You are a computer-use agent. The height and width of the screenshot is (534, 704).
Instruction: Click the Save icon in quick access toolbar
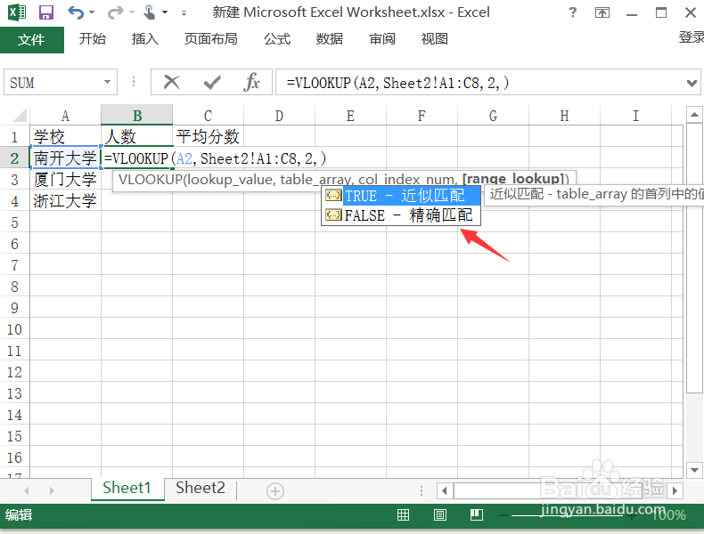(45, 12)
